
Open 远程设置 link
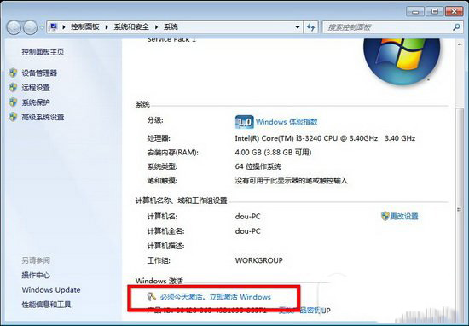pyautogui.click(x=36, y=87)
